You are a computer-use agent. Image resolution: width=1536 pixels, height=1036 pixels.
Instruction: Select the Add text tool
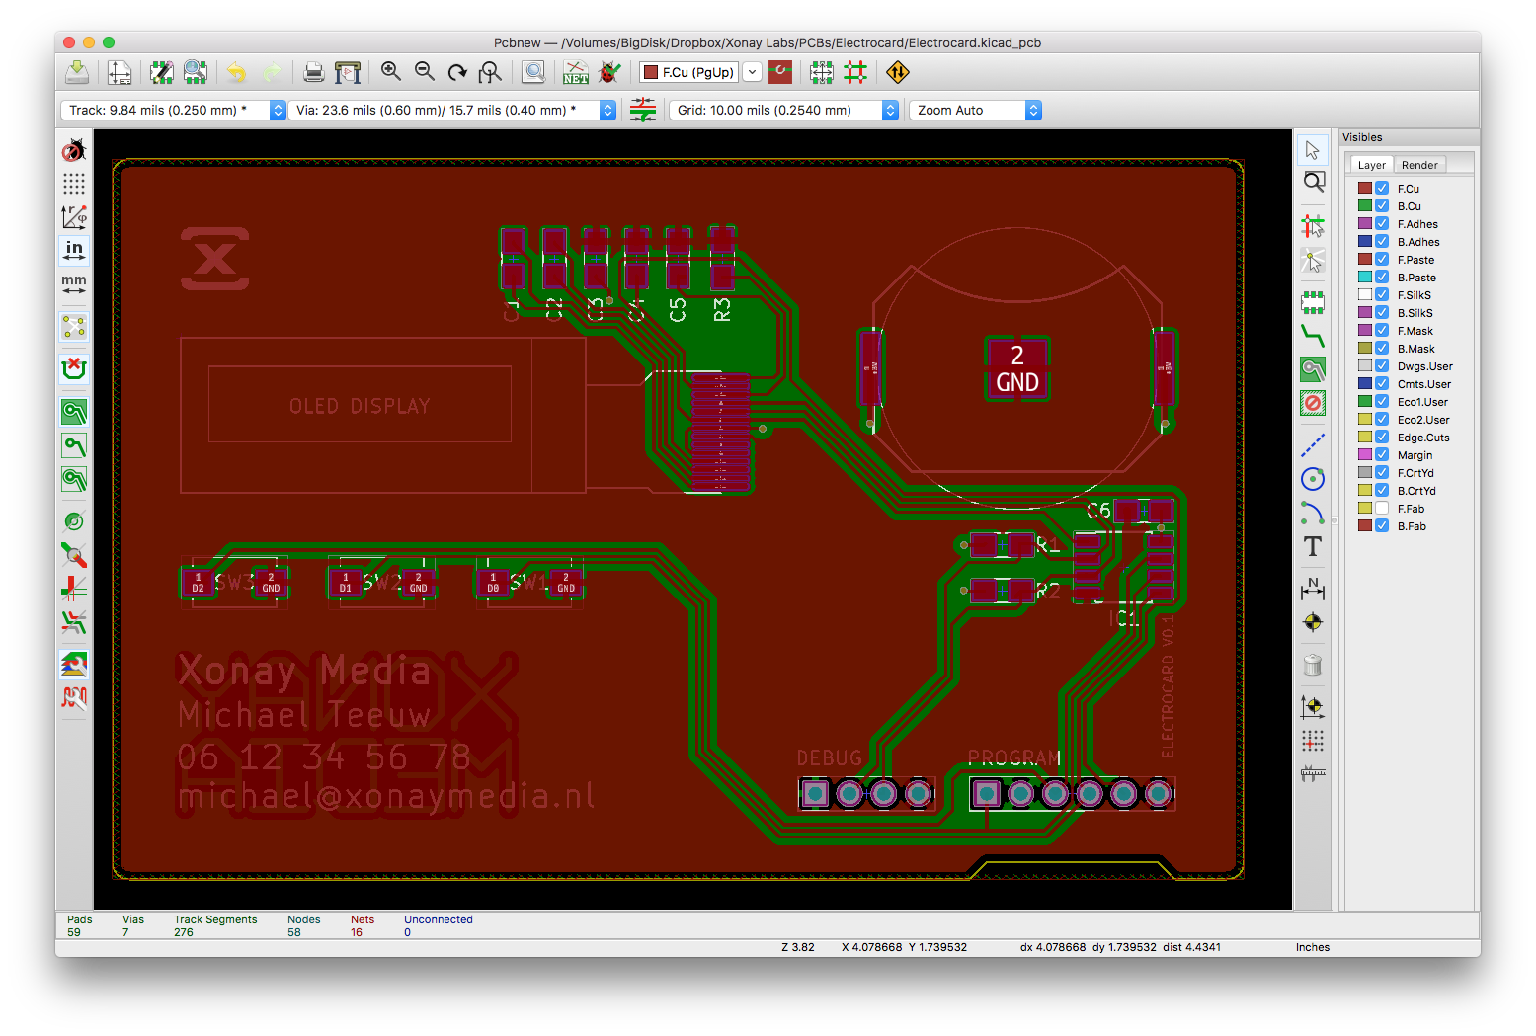pos(1312,547)
